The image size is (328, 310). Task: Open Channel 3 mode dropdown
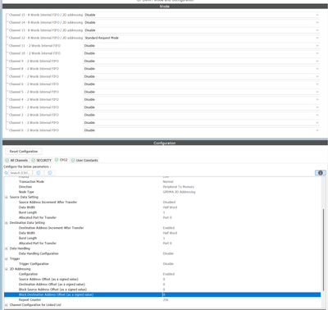(x=202, y=107)
